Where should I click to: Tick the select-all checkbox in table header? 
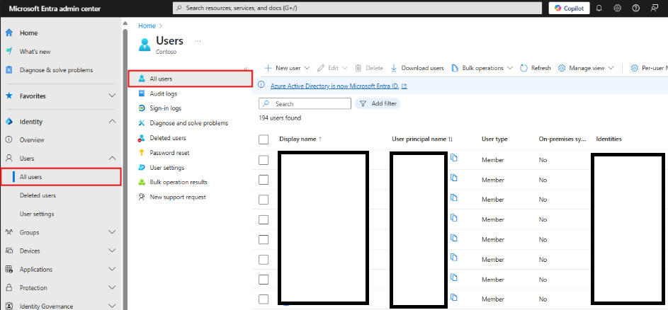(264, 139)
